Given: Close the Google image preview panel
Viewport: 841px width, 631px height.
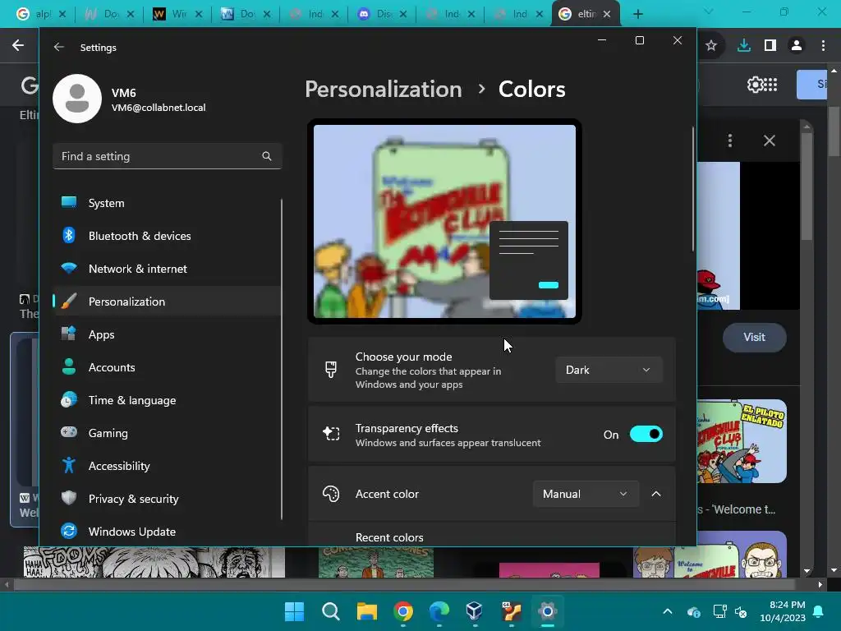Looking at the screenshot, I should pos(769,140).
